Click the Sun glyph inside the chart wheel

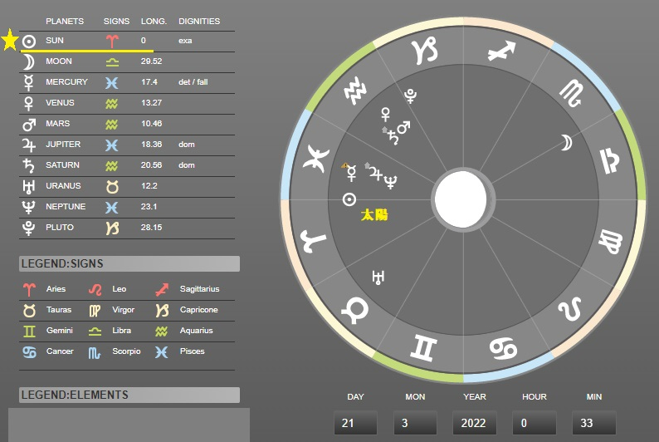click(x=349, y=199)
